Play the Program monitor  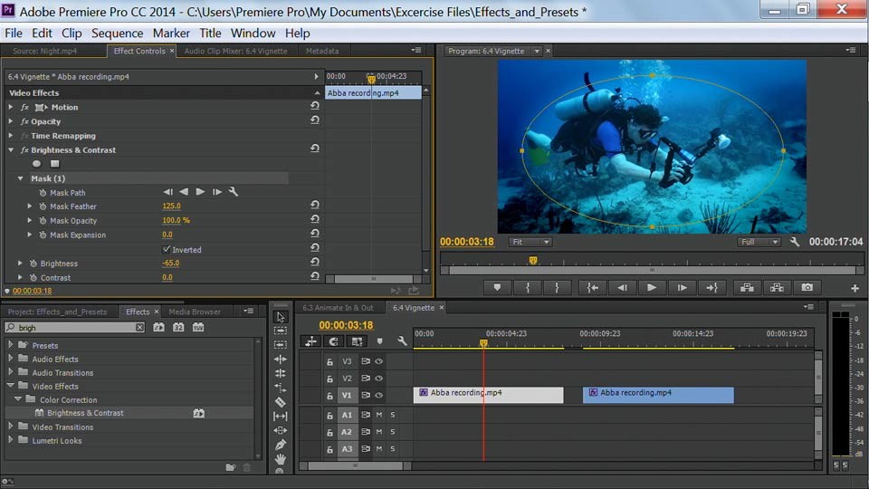point(652,287)
